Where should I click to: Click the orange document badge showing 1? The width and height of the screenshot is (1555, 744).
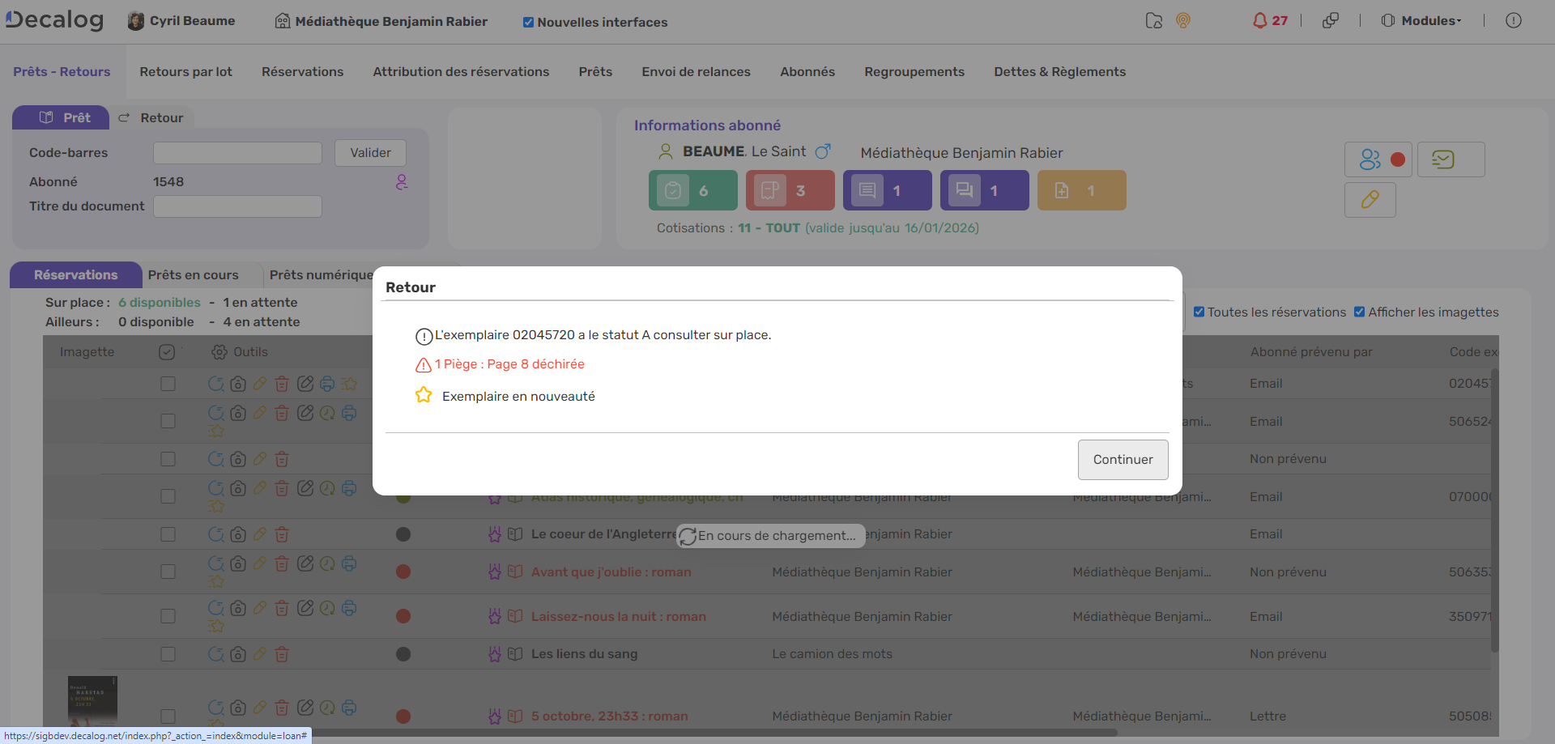[1081, 190]
